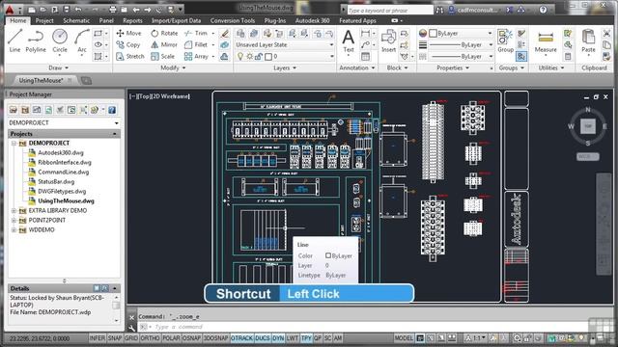This screenshot has width=618, height=347.
Task: Select StatusBar.dwg in project tree
Action: point(56,182)
